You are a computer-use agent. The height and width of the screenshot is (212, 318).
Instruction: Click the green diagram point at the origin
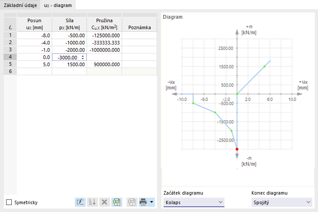237,94
